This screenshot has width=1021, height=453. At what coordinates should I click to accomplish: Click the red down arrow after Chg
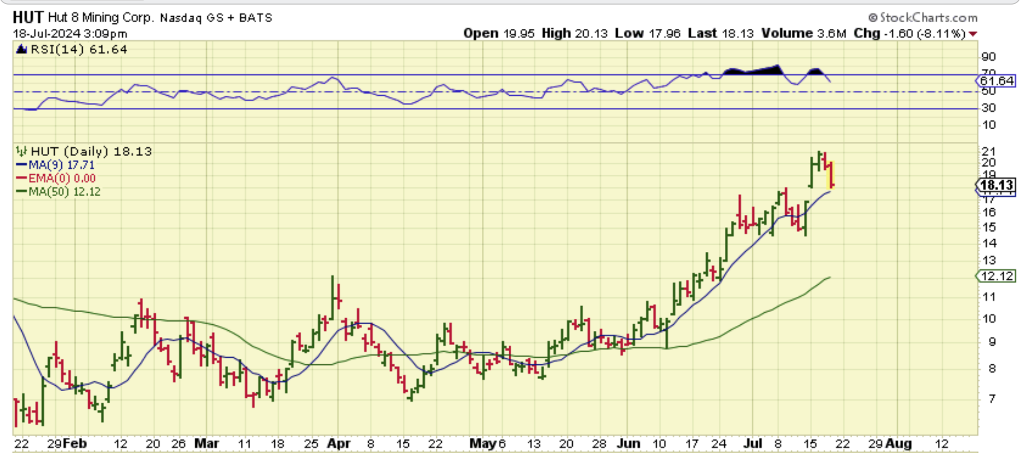(973, 34)
